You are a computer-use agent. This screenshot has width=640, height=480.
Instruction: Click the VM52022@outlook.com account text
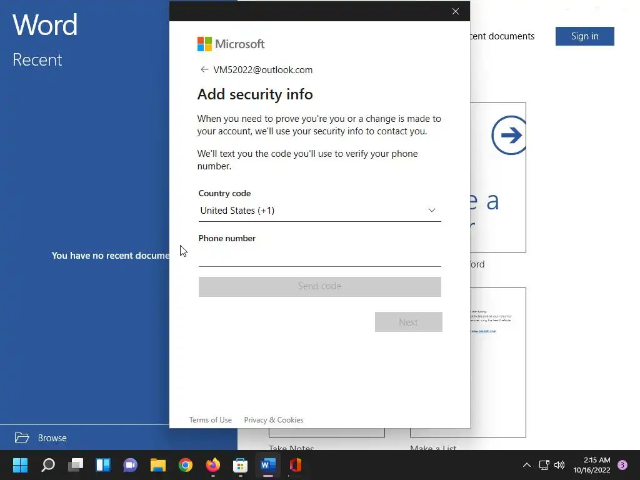coord(263,70)
